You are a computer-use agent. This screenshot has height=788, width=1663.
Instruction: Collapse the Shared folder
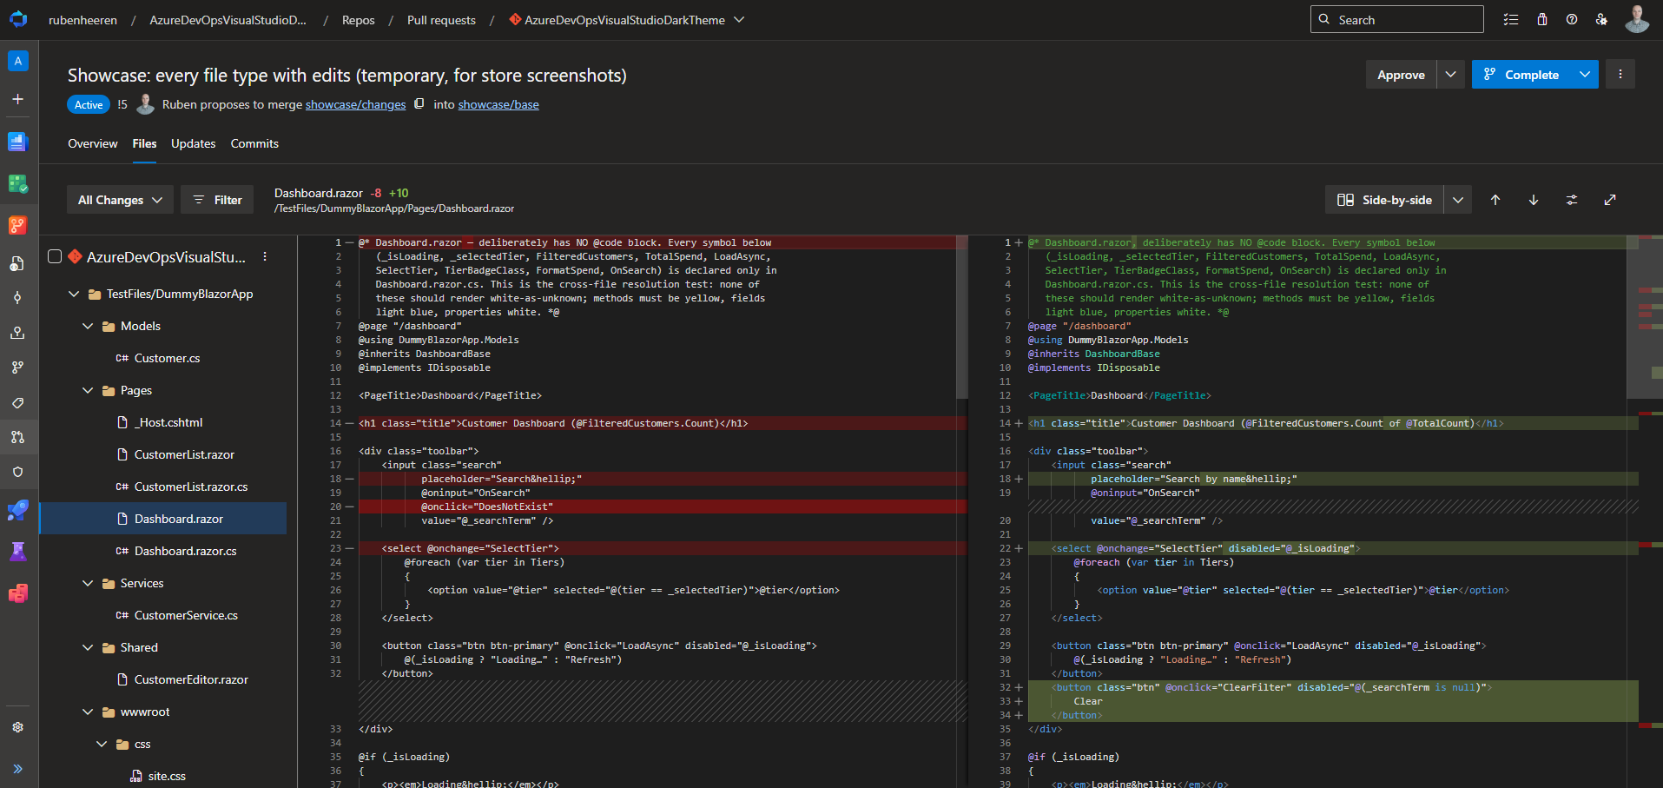point(88,647)
